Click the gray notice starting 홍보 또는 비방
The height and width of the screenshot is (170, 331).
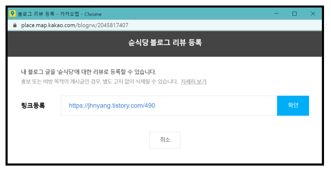pos(99,82)
